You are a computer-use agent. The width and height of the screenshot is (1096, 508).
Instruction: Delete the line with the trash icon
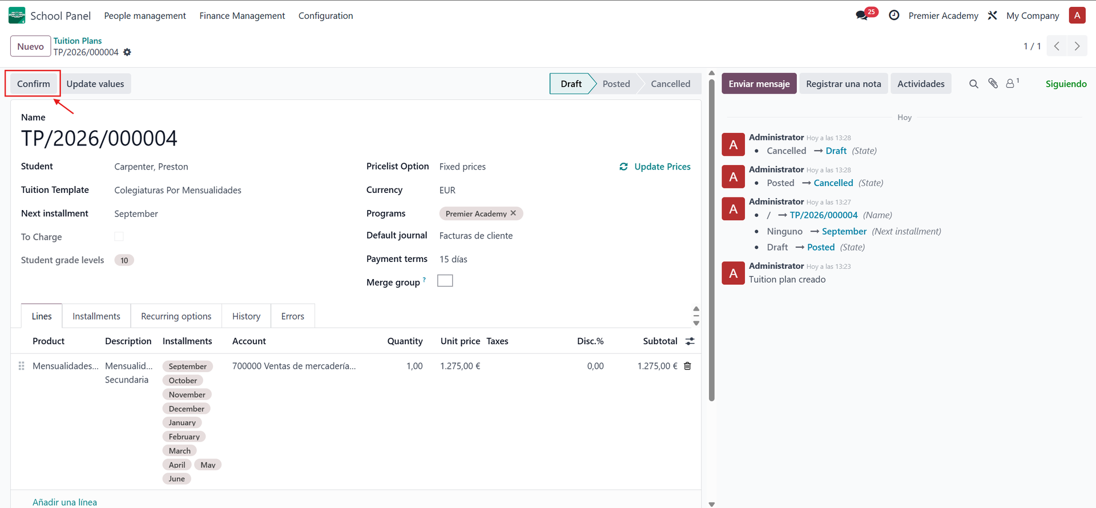[x=687, y=366]
